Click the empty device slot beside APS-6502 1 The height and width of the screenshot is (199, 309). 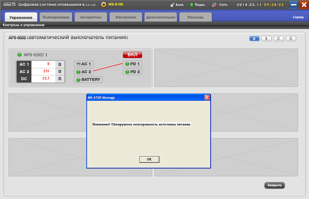coord(226,68)
